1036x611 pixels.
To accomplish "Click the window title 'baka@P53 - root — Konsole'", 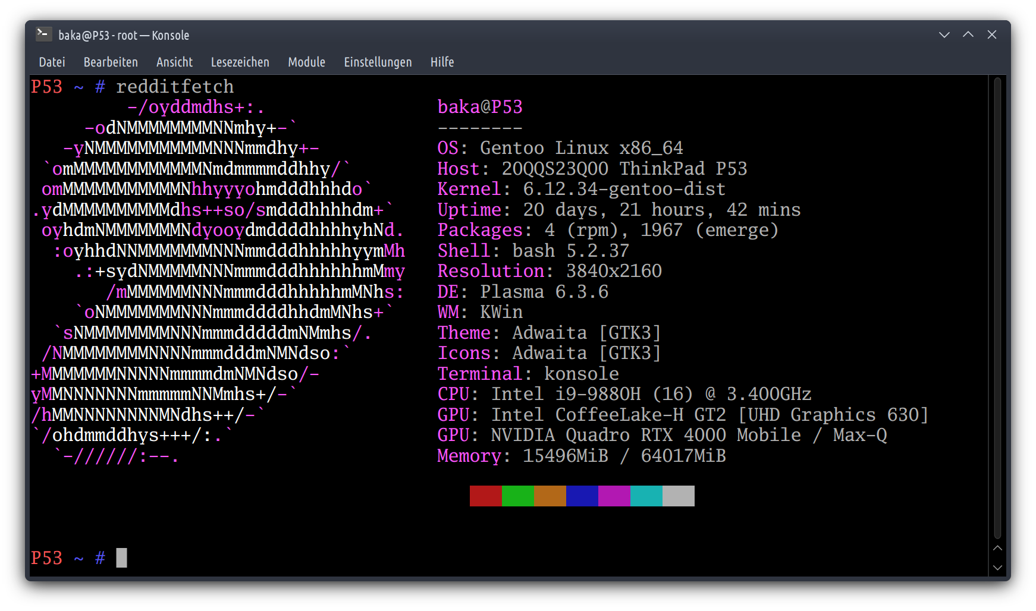I will point(124,35).
